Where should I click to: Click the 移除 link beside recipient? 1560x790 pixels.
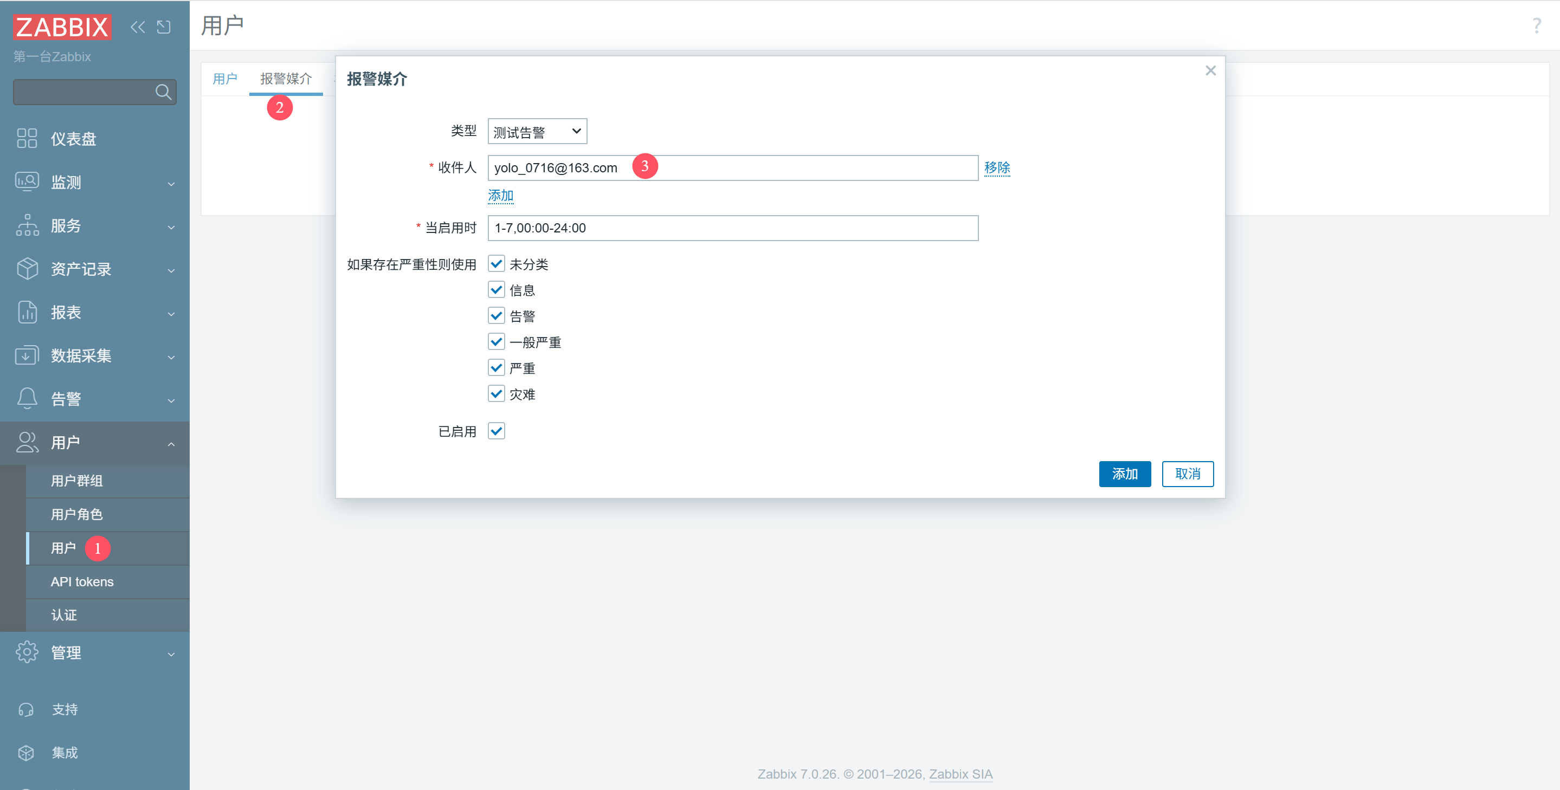pyautogui.click(x=997, y=167)
